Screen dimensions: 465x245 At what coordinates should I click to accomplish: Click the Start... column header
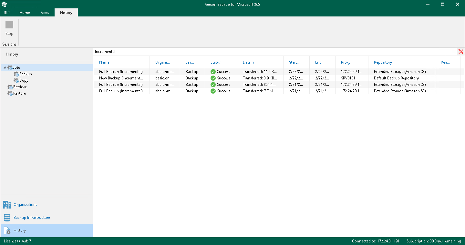point(294,62)
